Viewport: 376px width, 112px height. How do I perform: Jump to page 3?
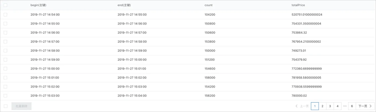coord(330,106)
